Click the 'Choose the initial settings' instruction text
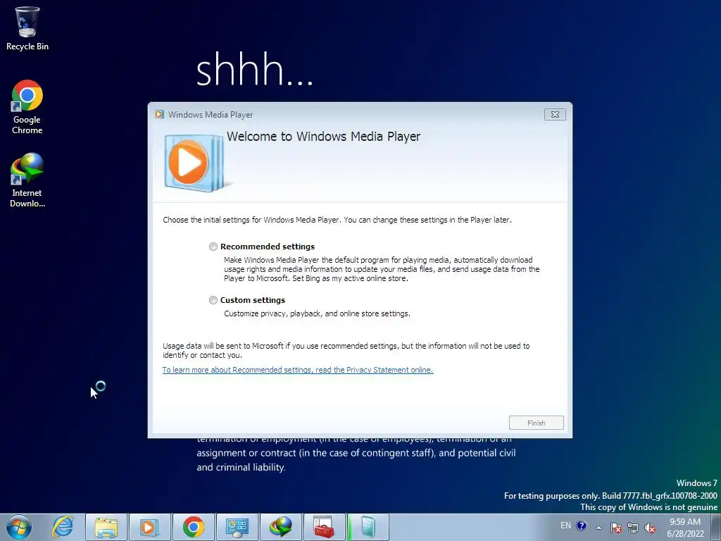The image size is (721, 541). tap(337, 220)
